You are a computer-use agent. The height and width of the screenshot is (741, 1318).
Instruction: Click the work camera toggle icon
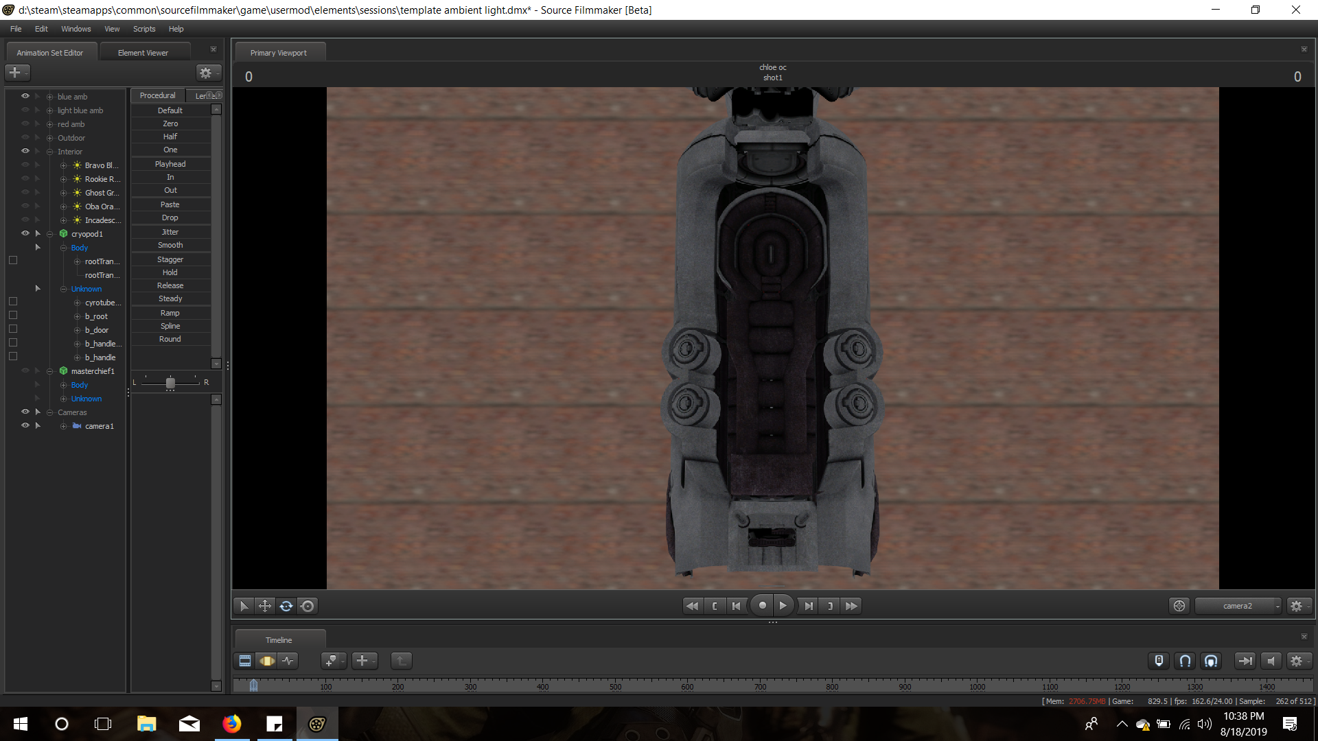point(1179,606)
